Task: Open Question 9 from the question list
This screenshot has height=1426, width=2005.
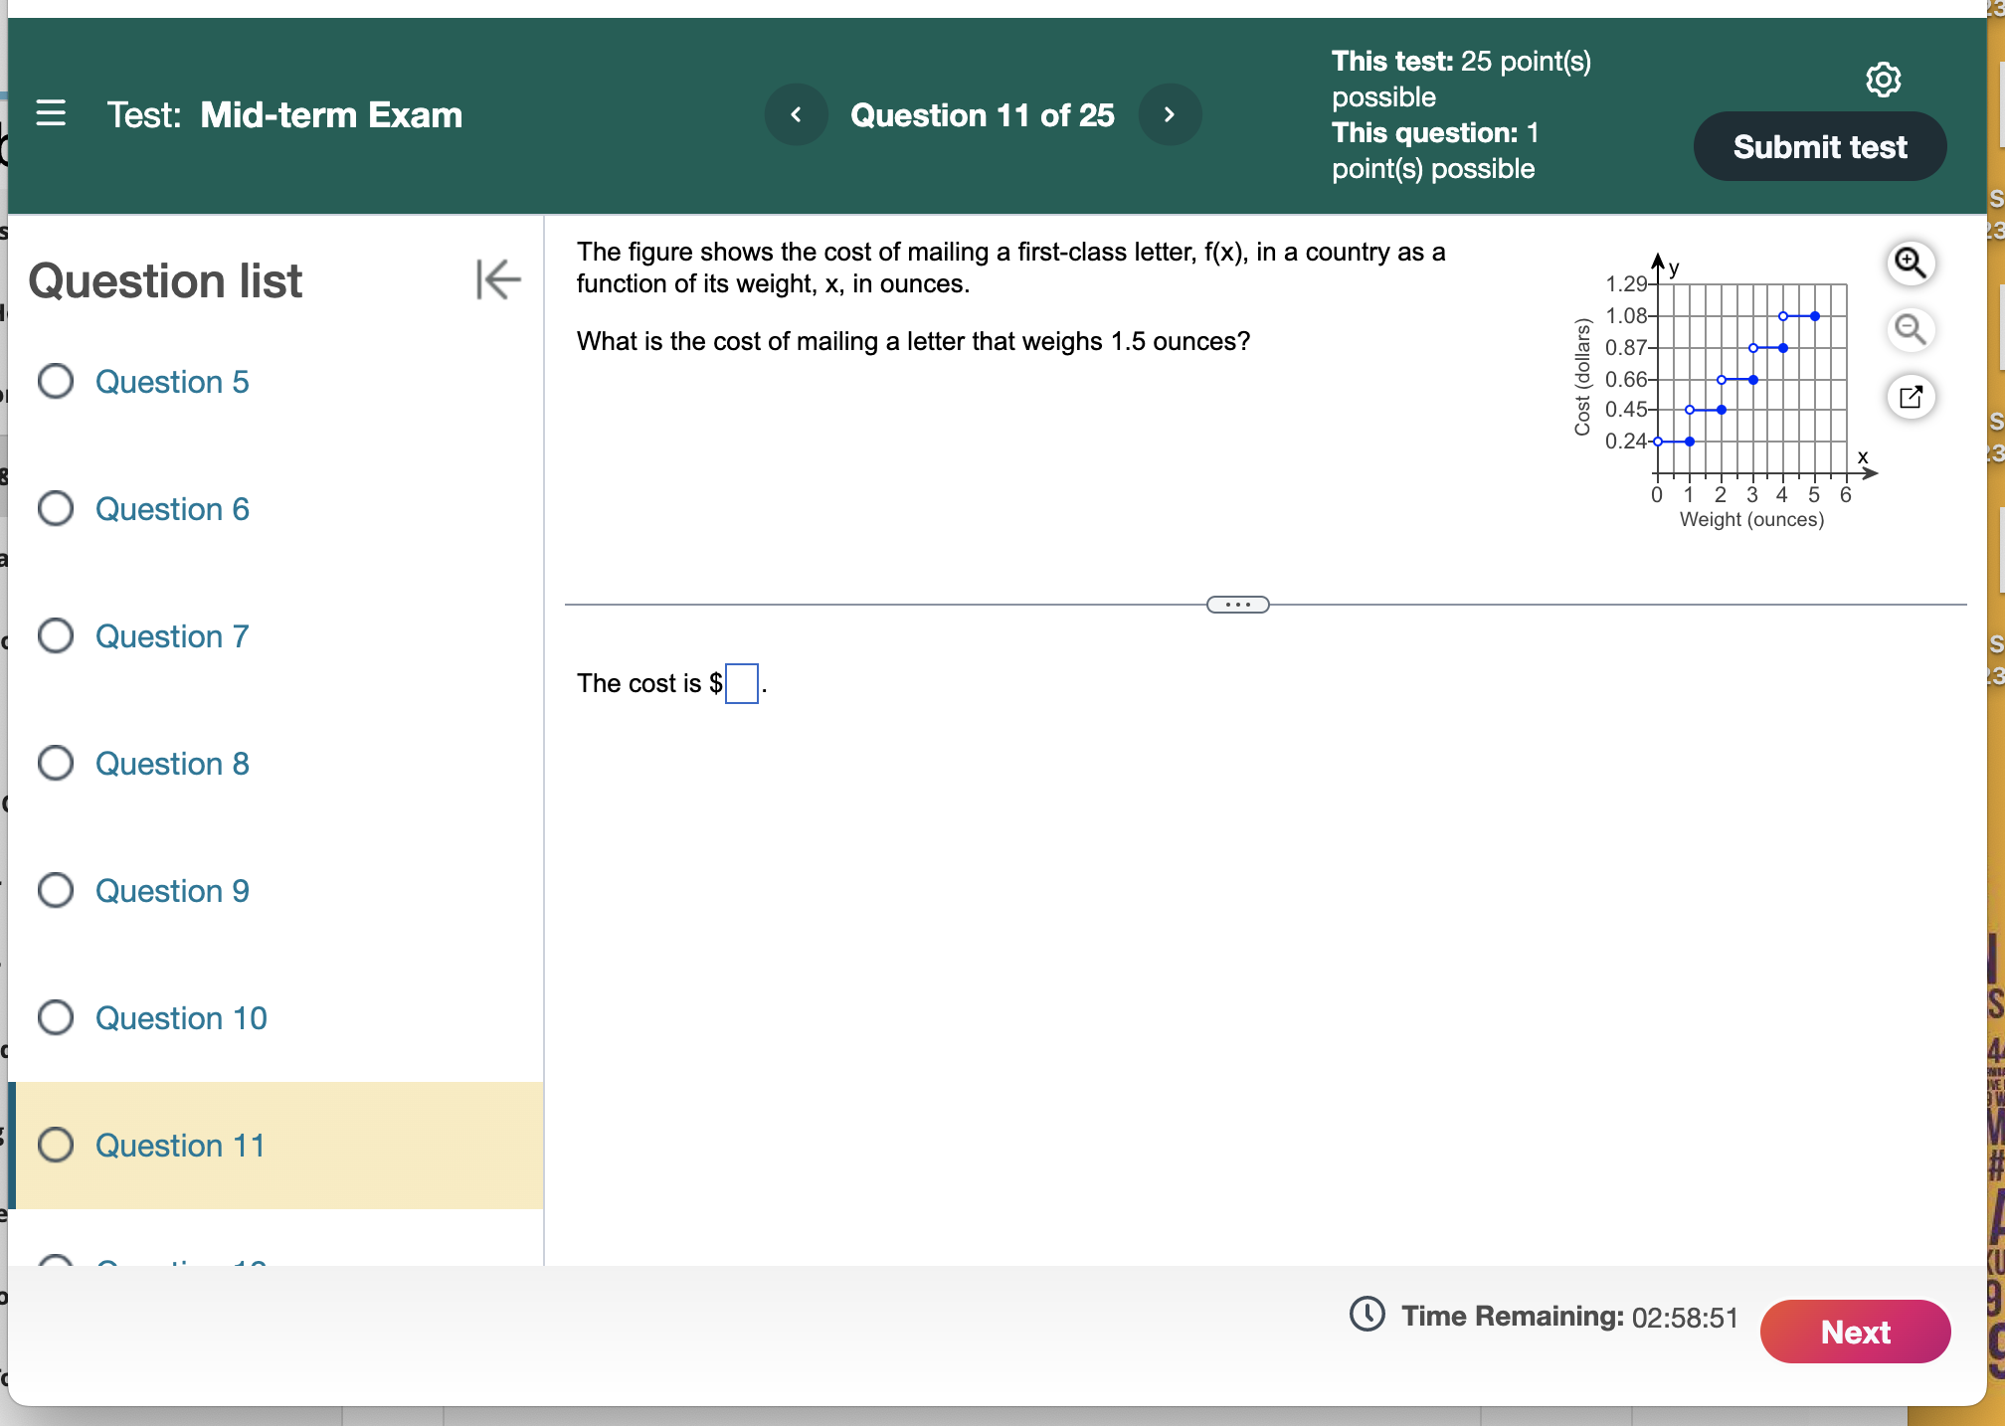Action: [171, 890]
